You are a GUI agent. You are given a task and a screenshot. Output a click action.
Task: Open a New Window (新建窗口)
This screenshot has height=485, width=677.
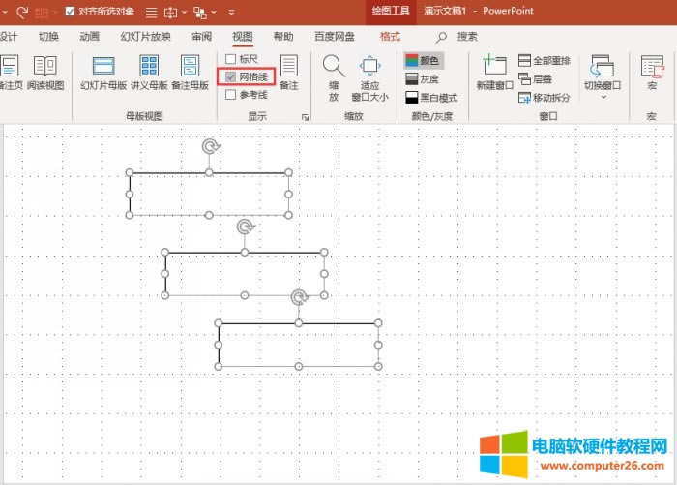495,73
